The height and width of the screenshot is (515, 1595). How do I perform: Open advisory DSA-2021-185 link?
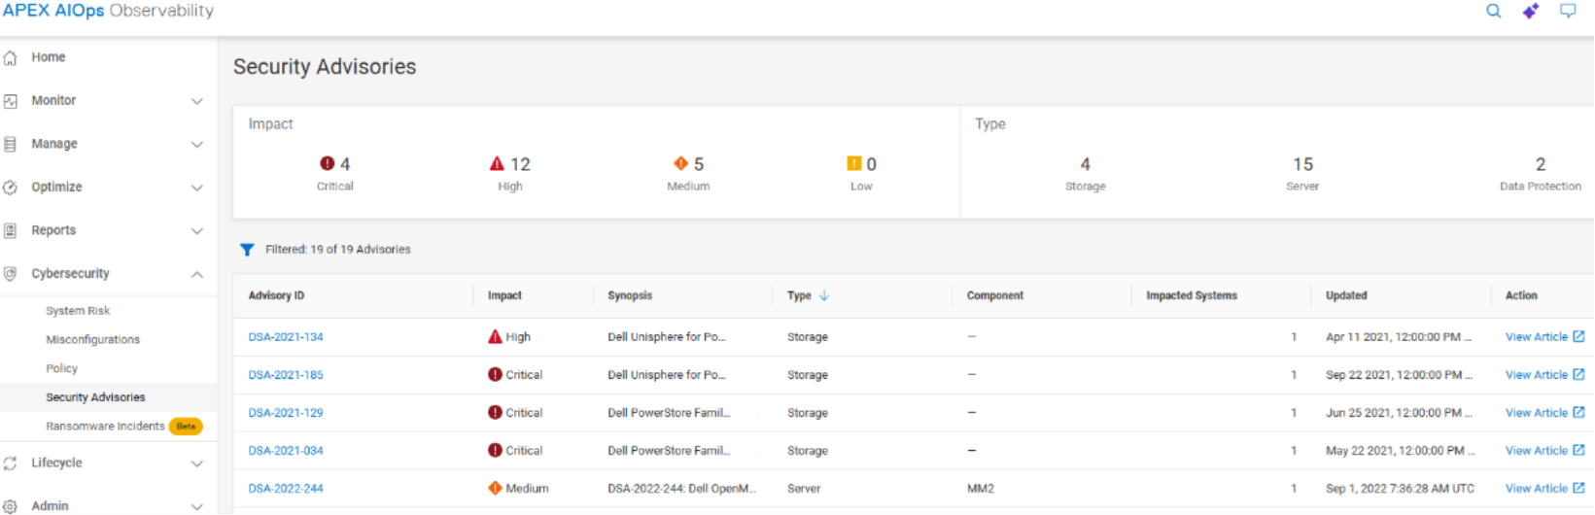pos(286,375)
